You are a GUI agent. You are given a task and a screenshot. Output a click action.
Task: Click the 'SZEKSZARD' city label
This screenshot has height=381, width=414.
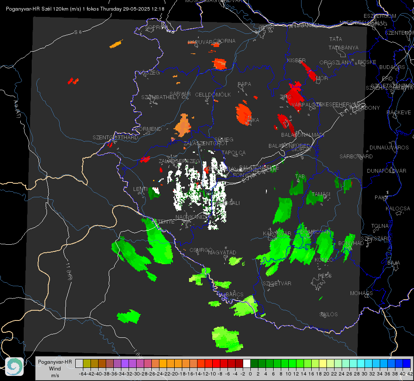click(x=376, y=238)
